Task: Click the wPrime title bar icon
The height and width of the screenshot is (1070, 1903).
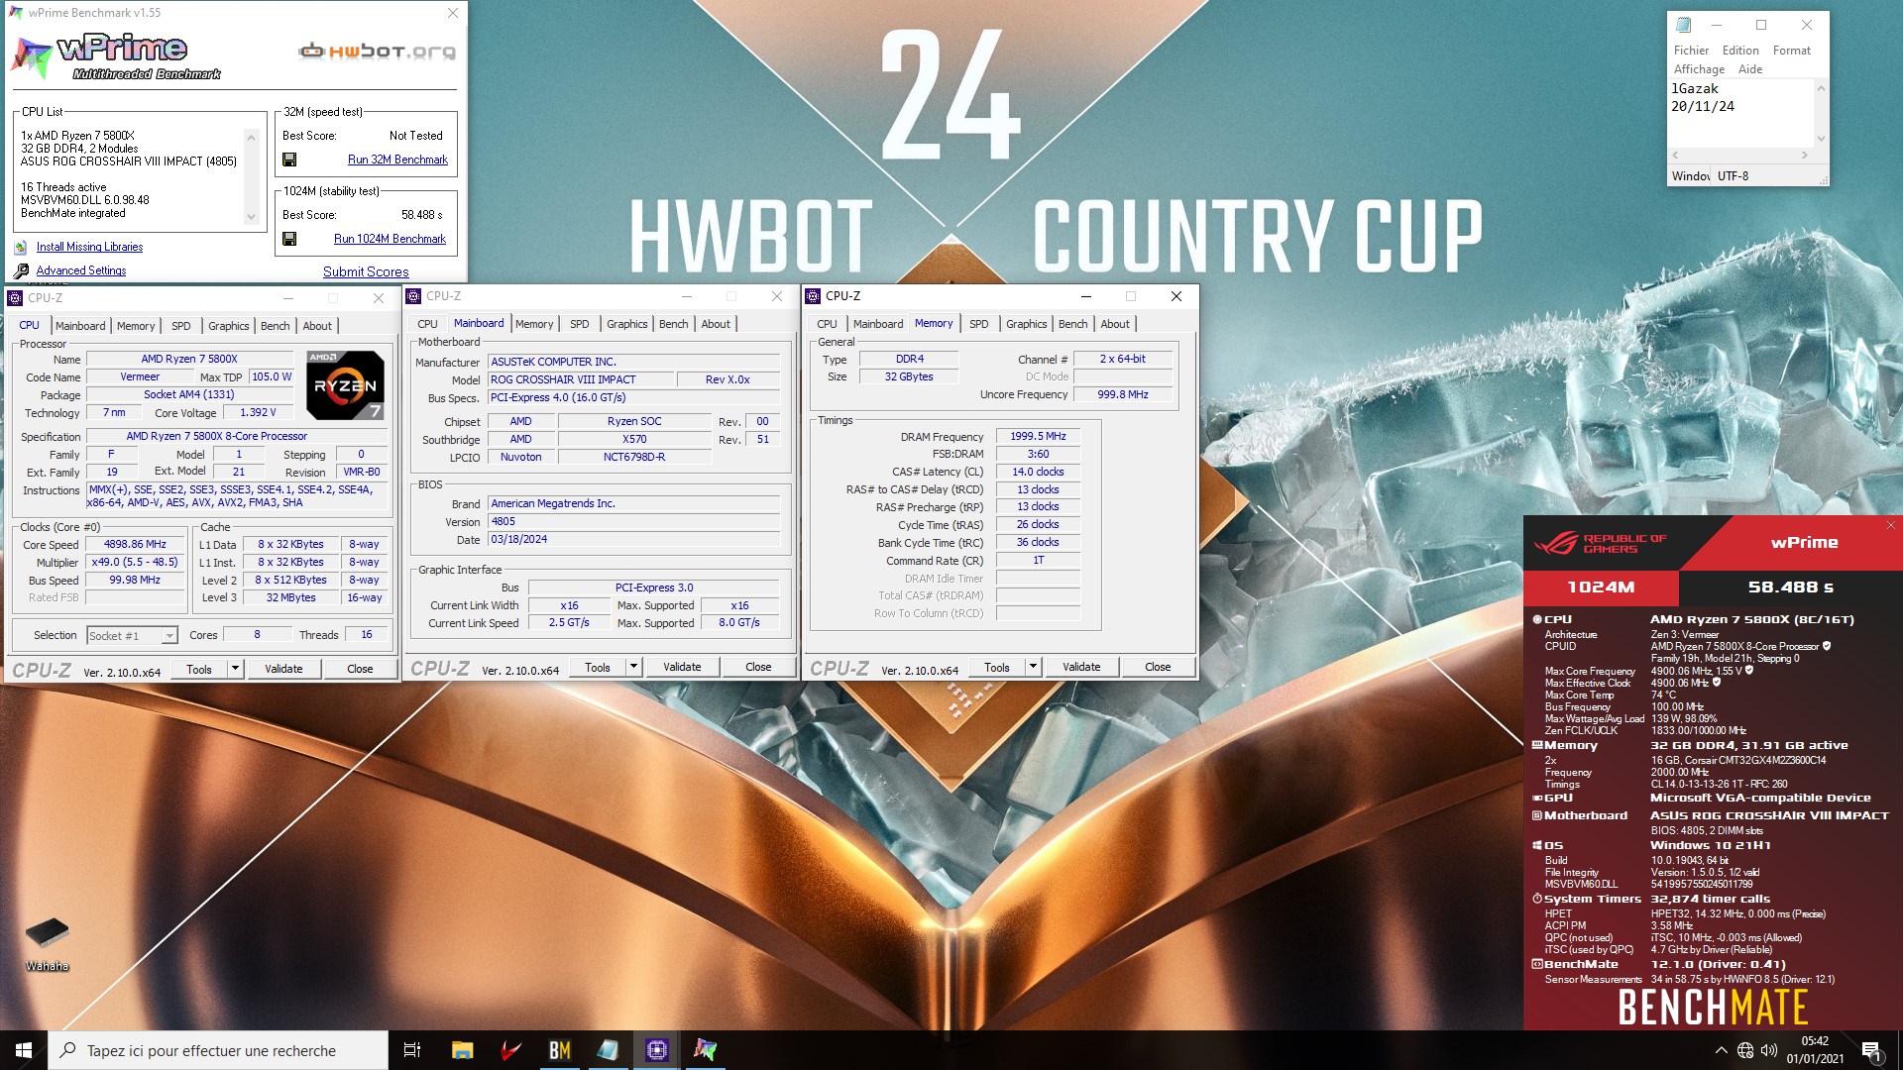Action: click(x=16, y=13)
